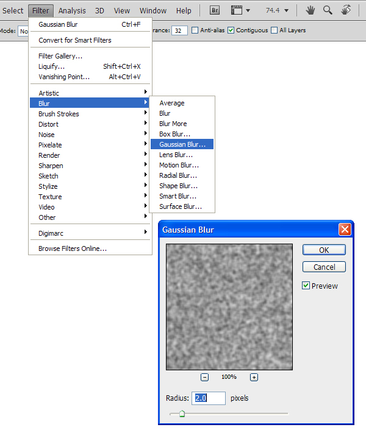Image resolution: width=366 pixels, height=444 pixels.
Task: Enable the All Layers checkbox
Action: (274, 30)
